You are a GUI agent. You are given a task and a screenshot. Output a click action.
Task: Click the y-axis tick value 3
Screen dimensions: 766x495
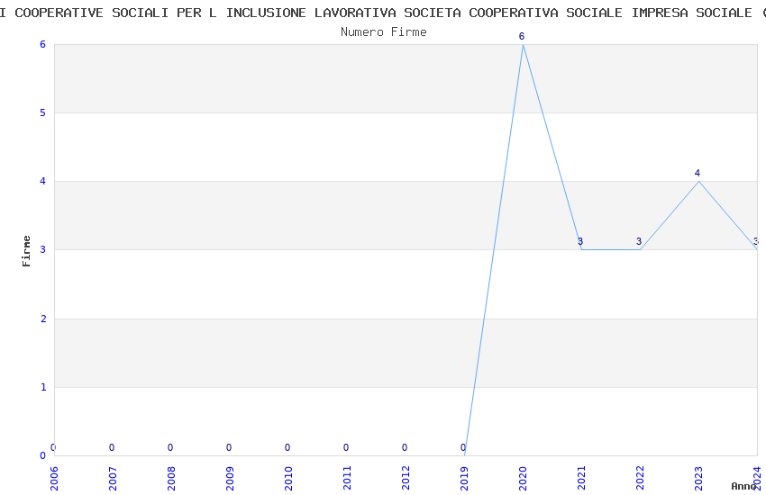click(43, 249)
